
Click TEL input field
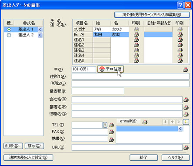tap(87, 125)
